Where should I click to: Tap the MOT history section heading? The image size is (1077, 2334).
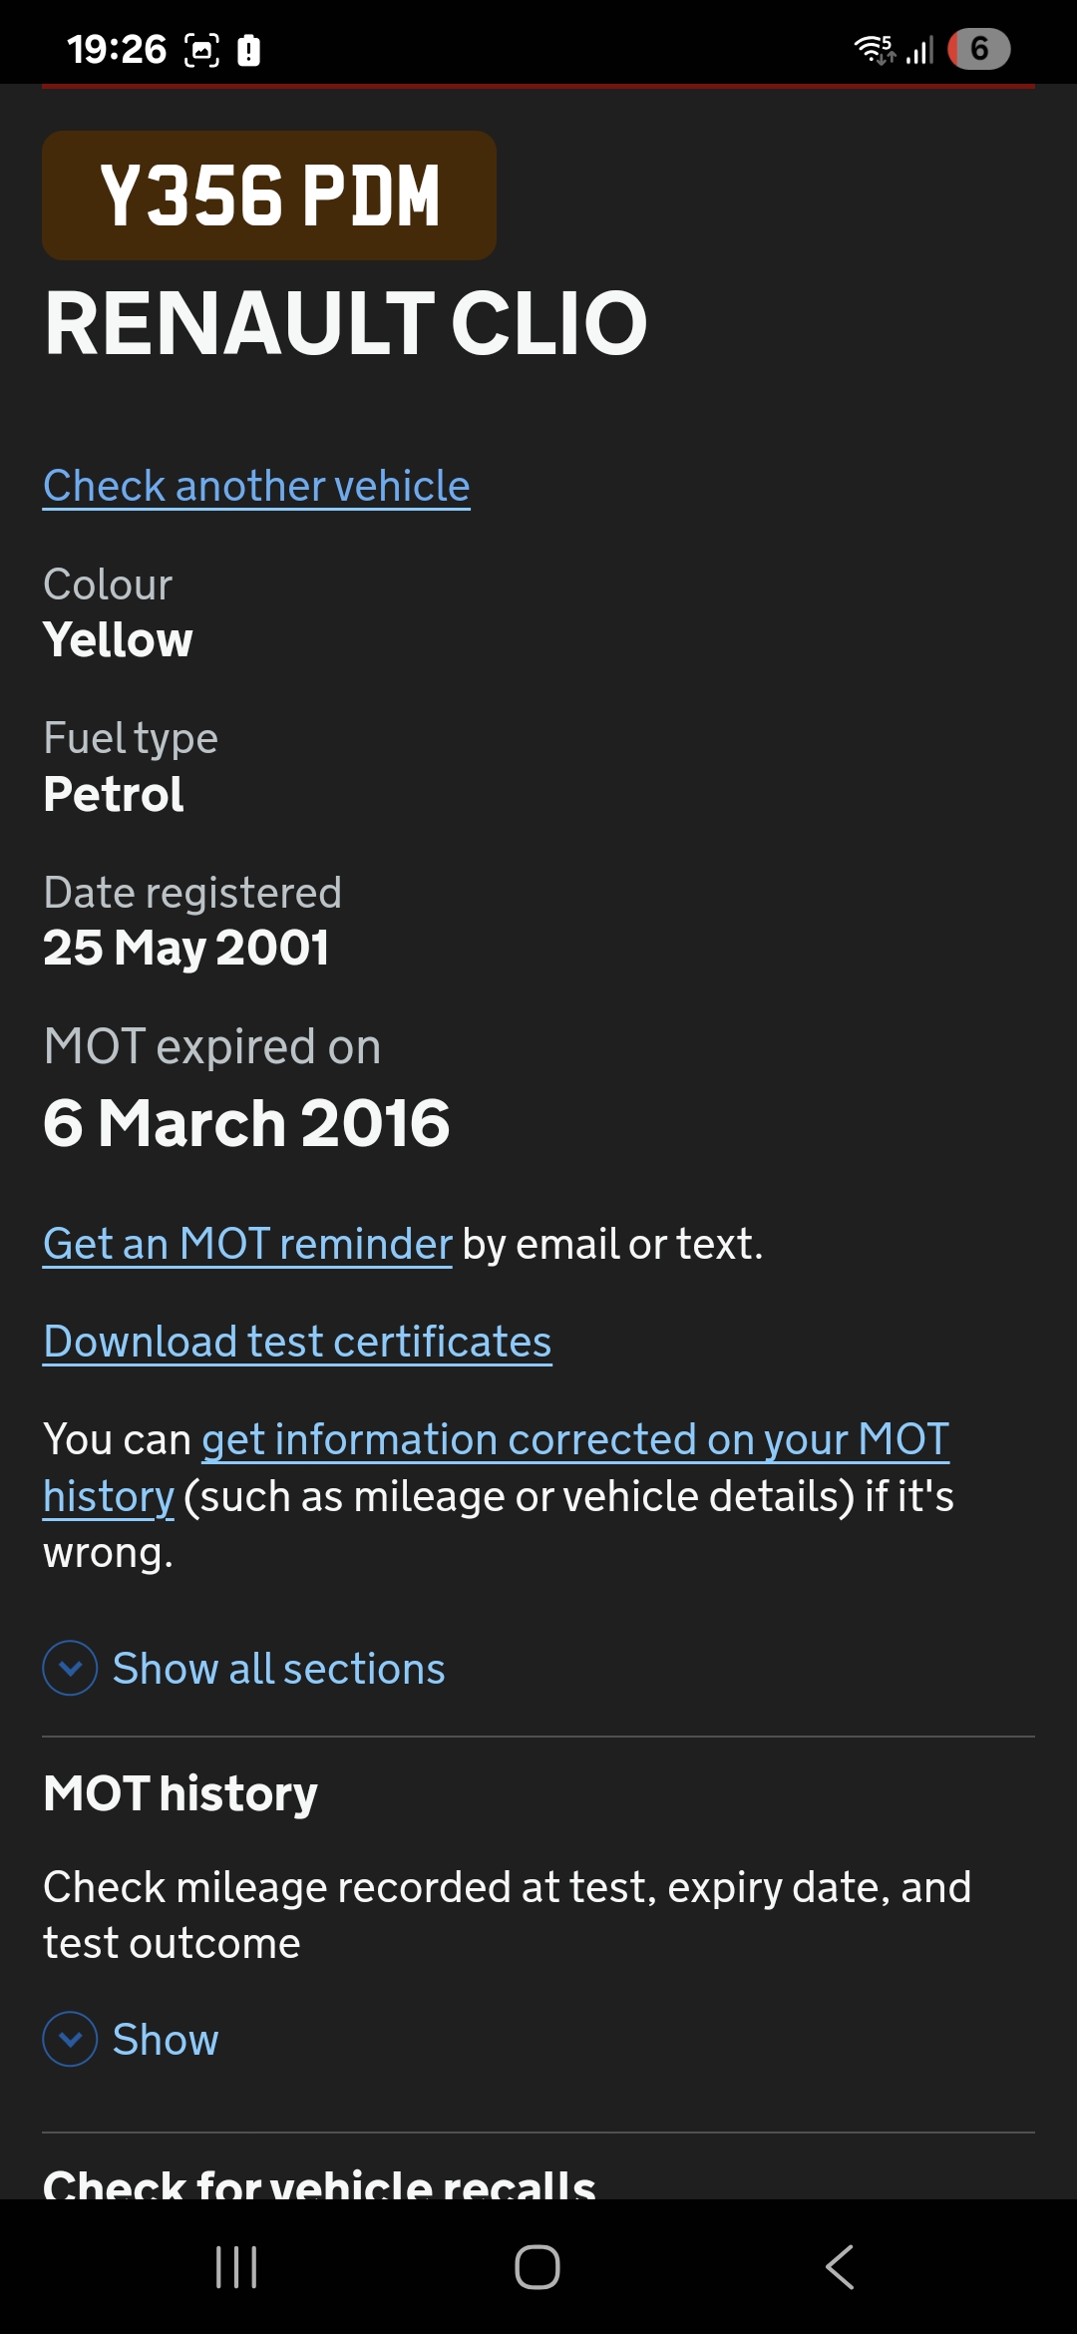point(180,1794)
